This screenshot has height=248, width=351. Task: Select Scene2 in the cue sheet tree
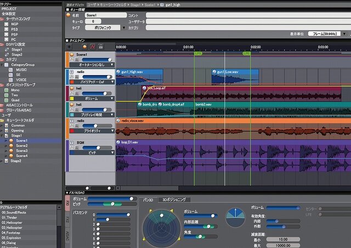coord(22,145)
